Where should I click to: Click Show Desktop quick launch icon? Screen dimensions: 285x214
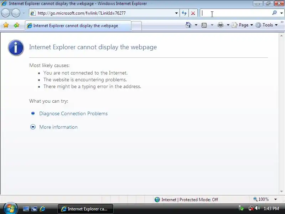click(x=26, y=209)
